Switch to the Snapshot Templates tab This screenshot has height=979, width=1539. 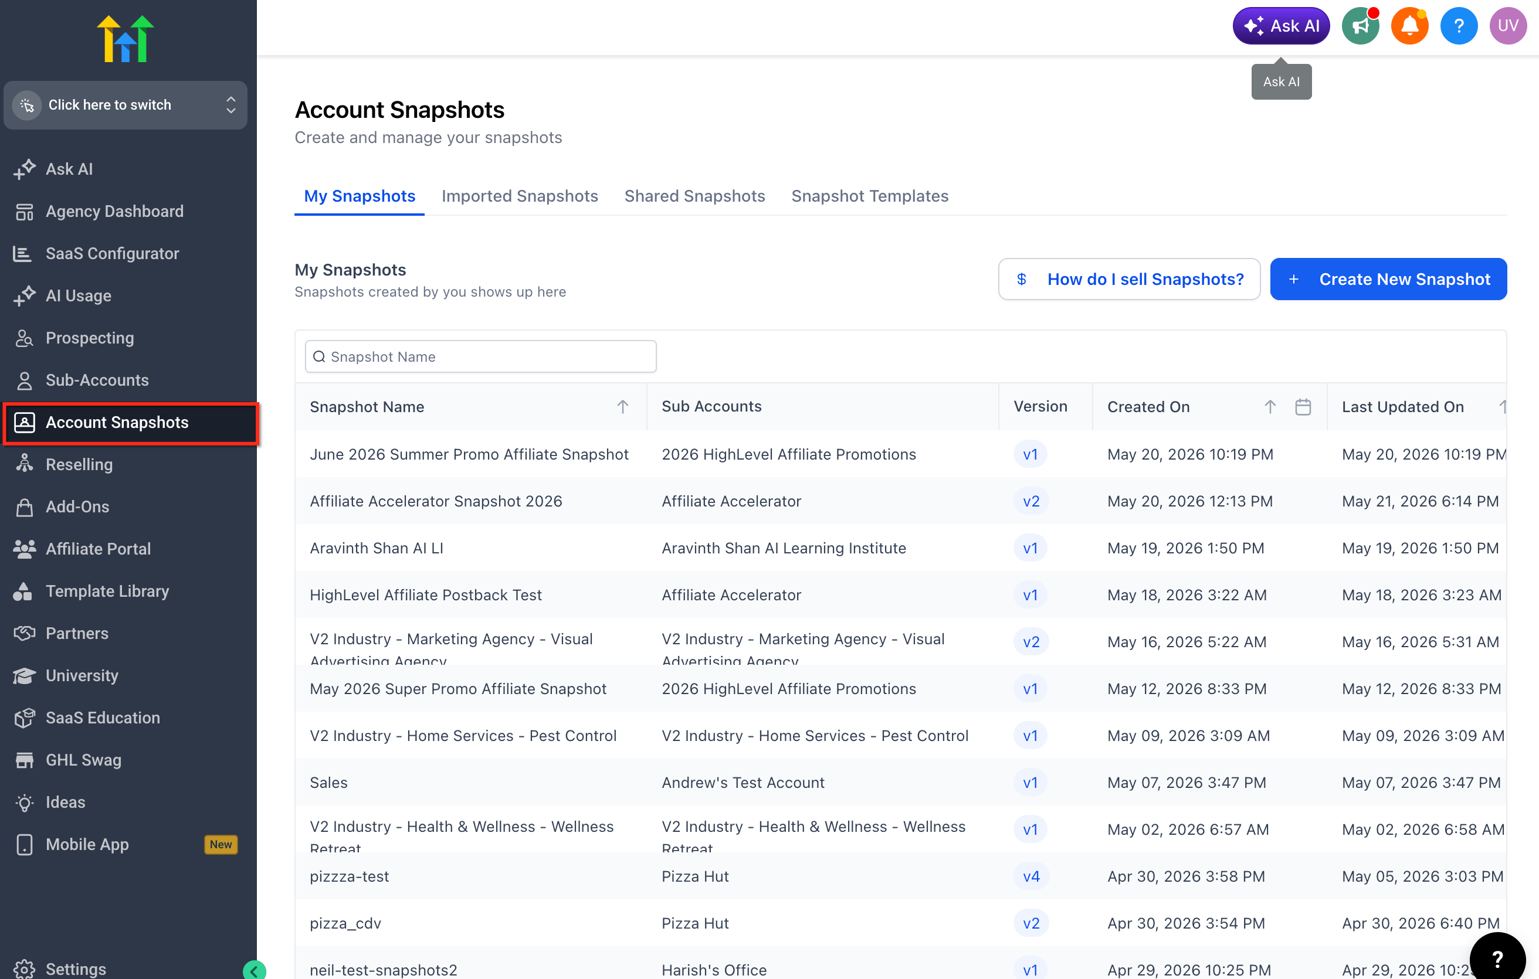[869, 196]
